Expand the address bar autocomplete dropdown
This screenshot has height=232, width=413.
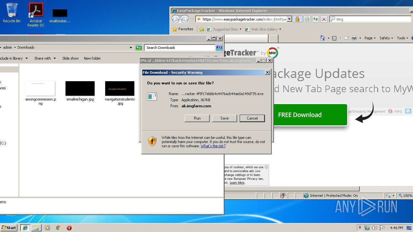pyautogui.click(x=289, y=19)
